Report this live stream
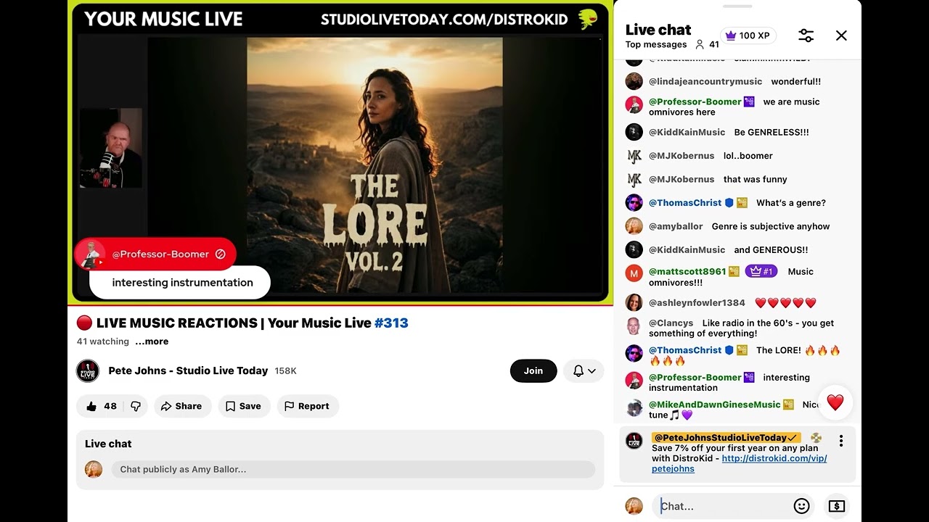 (x=308, y=406)
